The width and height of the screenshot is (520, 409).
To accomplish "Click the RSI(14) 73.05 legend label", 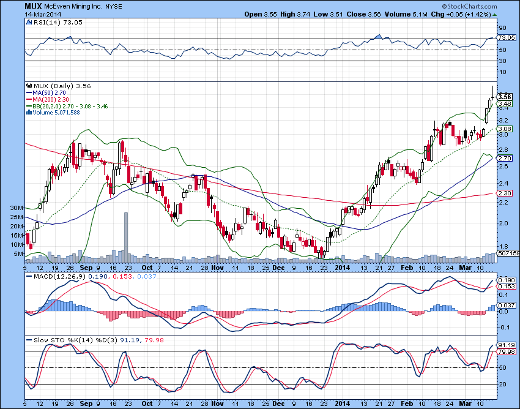I will (58, 22).
